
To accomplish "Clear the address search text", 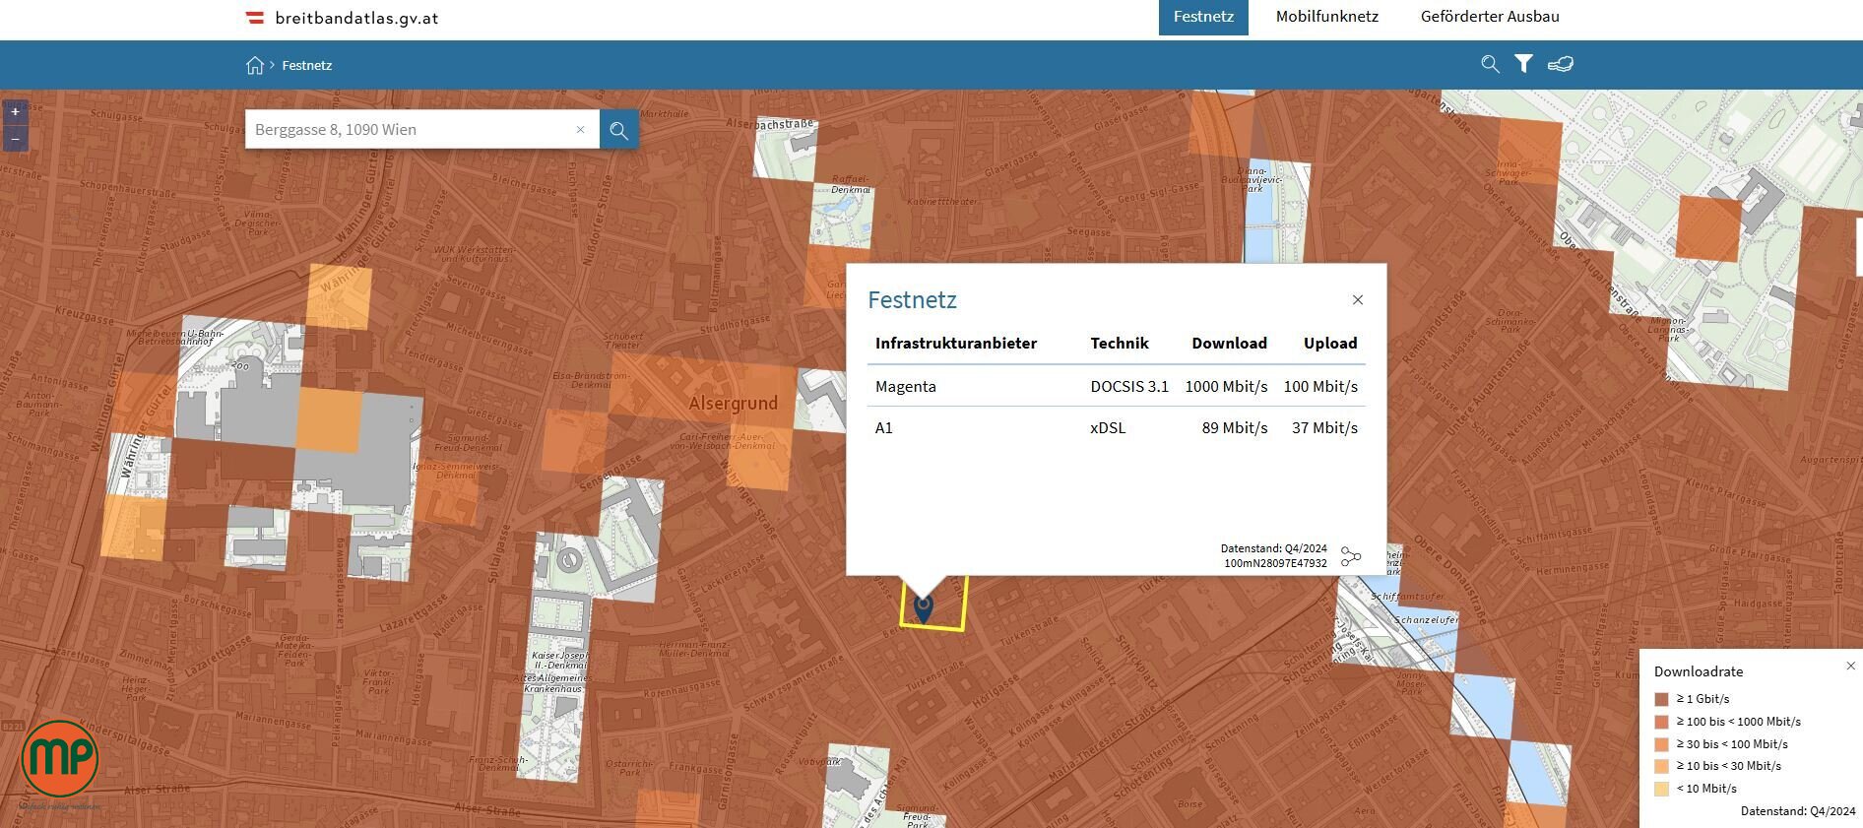I will [580, 129].
